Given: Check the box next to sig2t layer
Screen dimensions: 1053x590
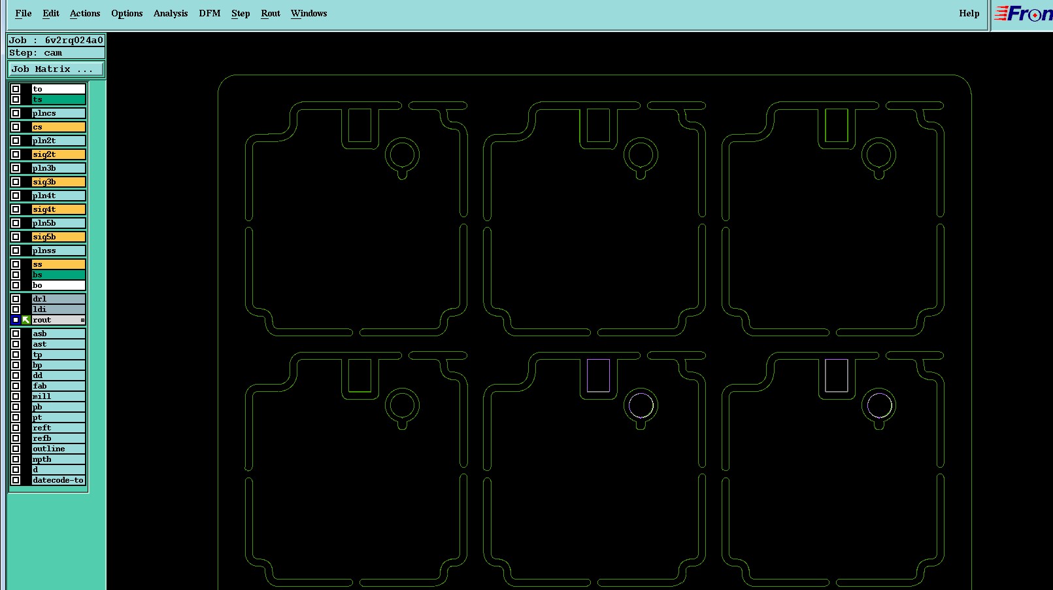Looking at the screenshot, I should 16,154.
